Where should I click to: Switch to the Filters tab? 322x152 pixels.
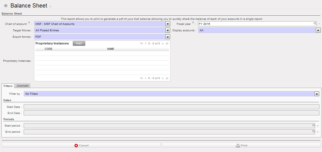pos(8,86)
